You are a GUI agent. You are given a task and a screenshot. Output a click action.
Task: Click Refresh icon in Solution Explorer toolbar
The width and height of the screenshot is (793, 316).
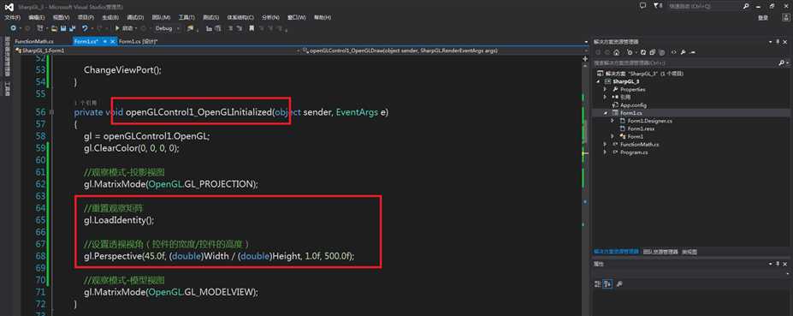click(642, 52)
